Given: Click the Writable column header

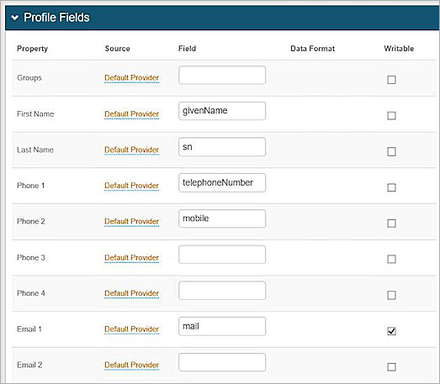Looking at the screenshot, I should pyautogui.click(x=399, y=49).
